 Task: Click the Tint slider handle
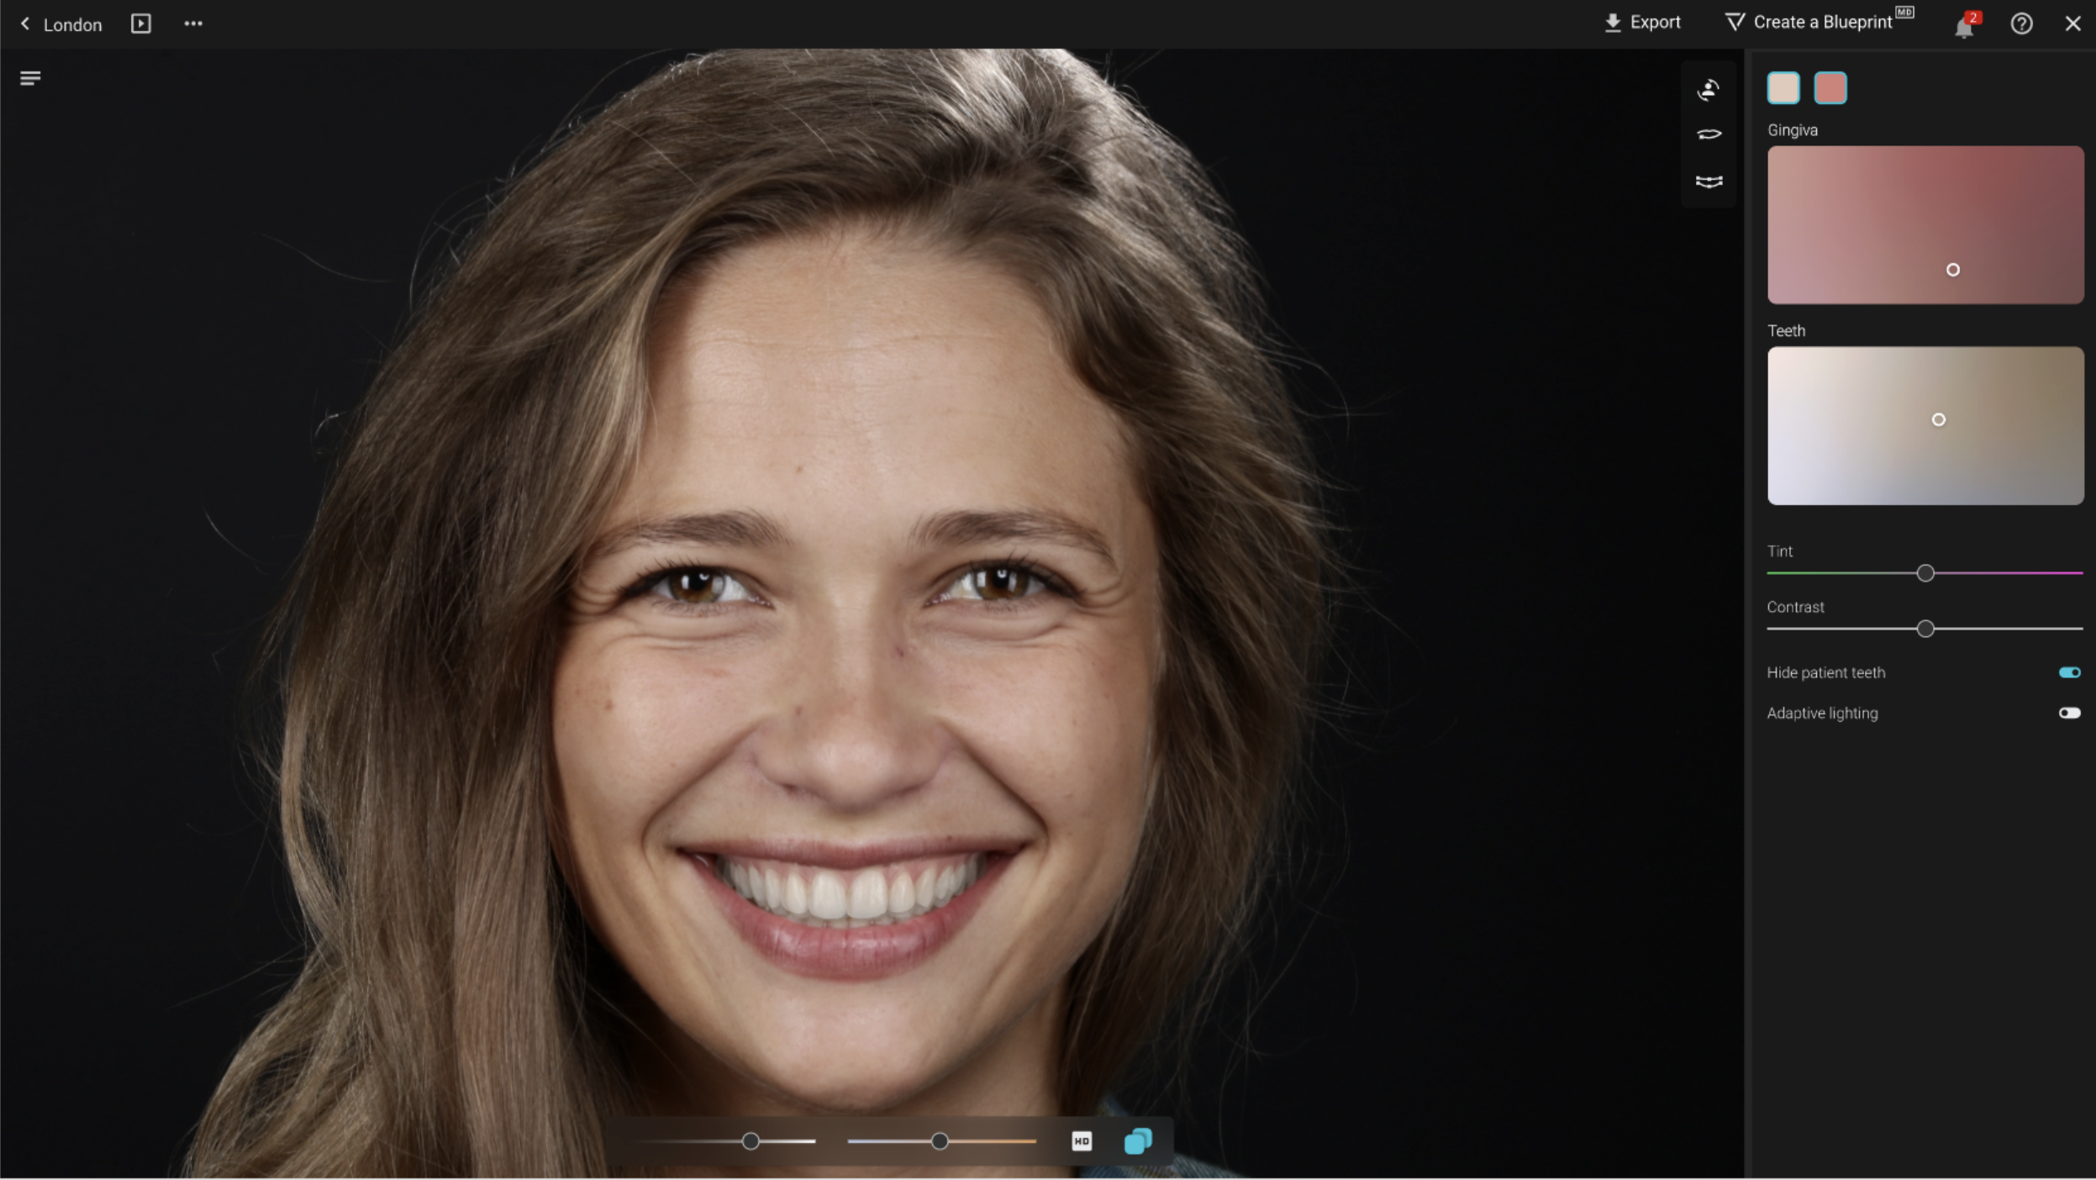point(1925,573)
